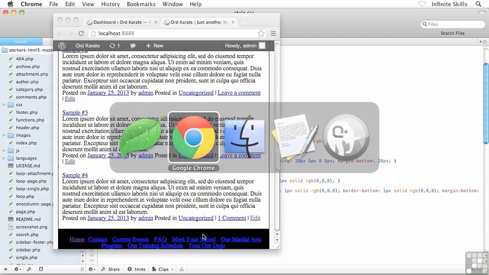Open Chrome's hamburger menu icon
489x275 pixels.
(x=273, y=33)
